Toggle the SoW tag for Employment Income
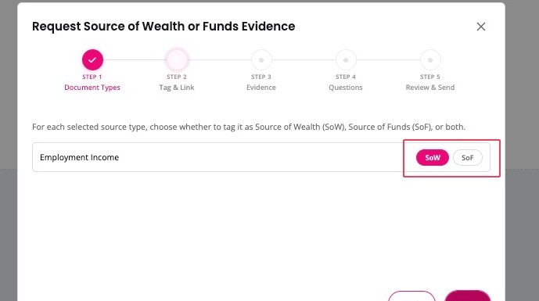539x301 pixels. pyautogui.click(x=433, y=158)
